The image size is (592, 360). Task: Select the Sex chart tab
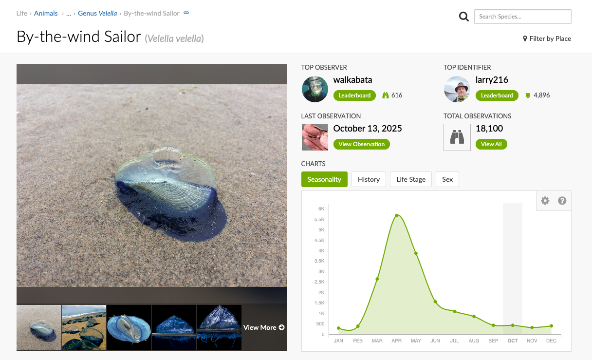447,179
